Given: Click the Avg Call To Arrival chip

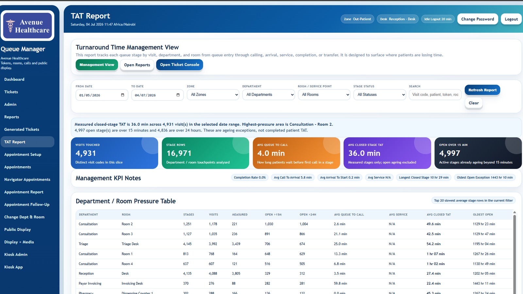Looking at the screenshot, I should point(293,177).
